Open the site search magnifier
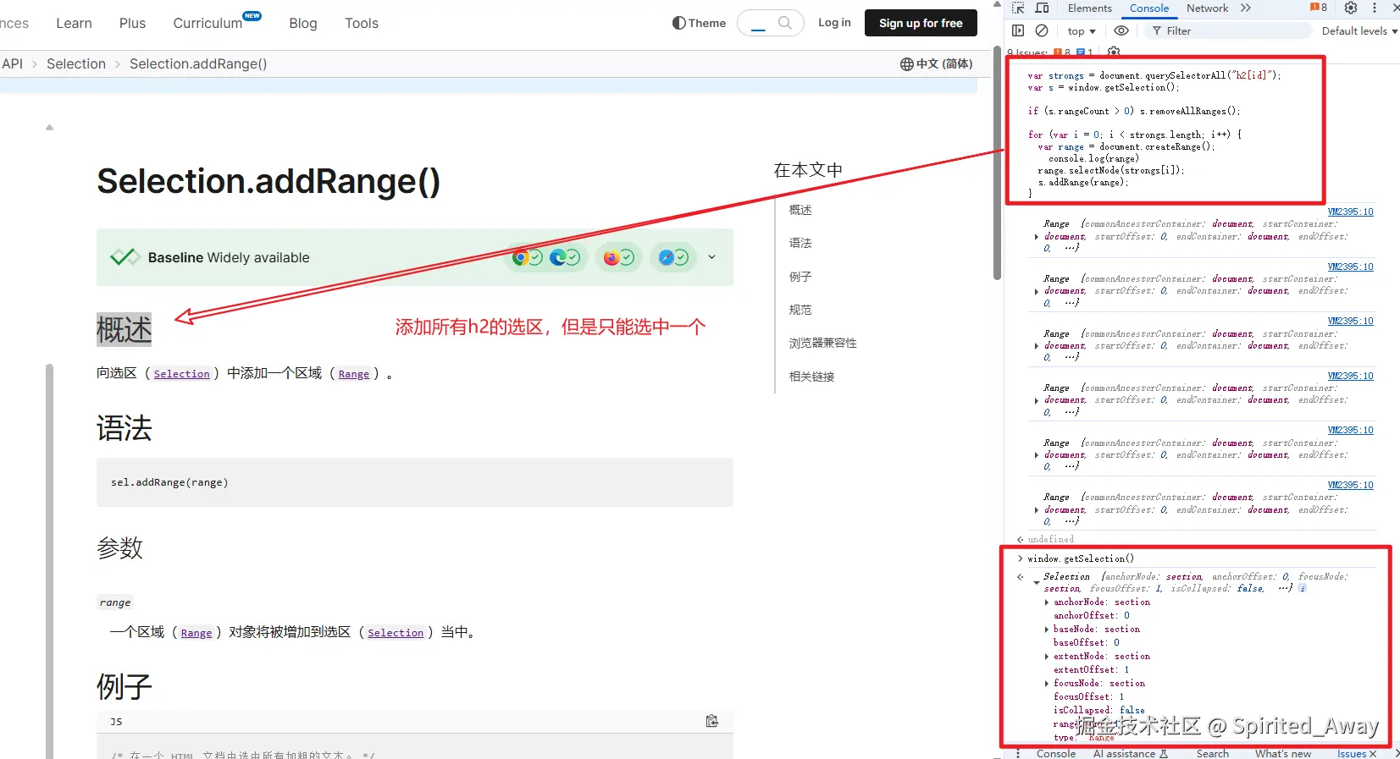 pos(785,23)
